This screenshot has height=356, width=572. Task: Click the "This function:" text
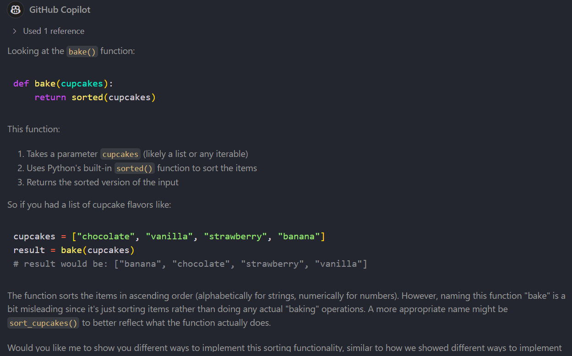(x=34, y=129)
